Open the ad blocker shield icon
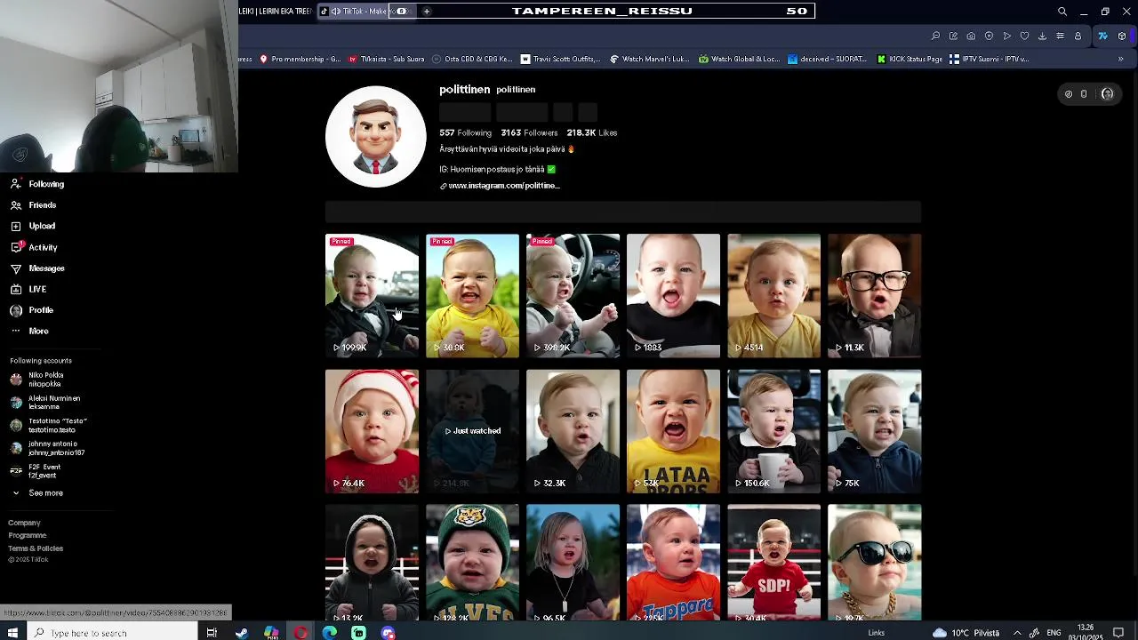Viewport: 1138px width, 640px height. click(x=989, y=36)
